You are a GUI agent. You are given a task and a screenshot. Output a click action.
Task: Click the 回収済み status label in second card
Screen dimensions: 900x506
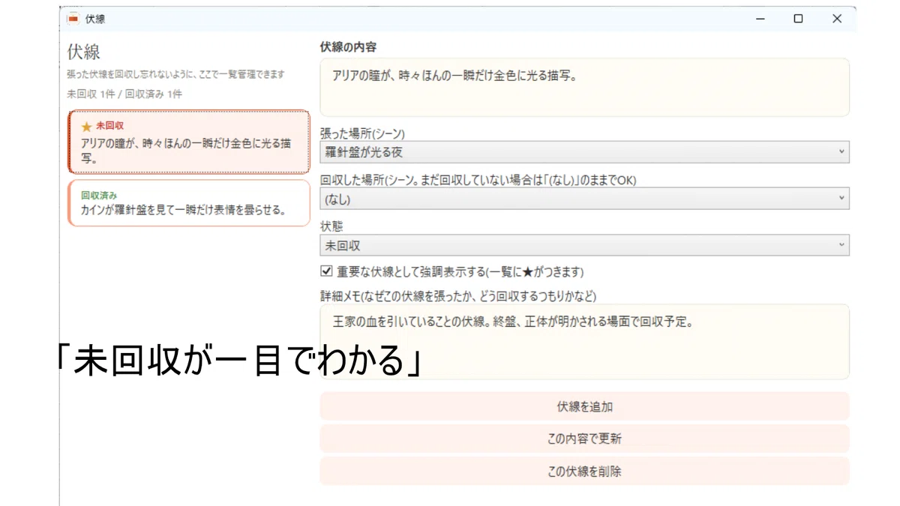pos(99,196)
